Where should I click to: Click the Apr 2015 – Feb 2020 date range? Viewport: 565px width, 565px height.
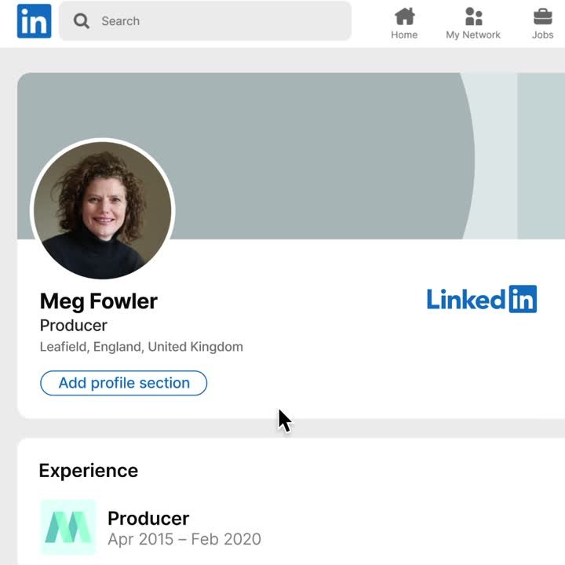point(184,539)
